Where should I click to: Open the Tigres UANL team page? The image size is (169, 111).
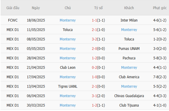click(x=68, y=86)
